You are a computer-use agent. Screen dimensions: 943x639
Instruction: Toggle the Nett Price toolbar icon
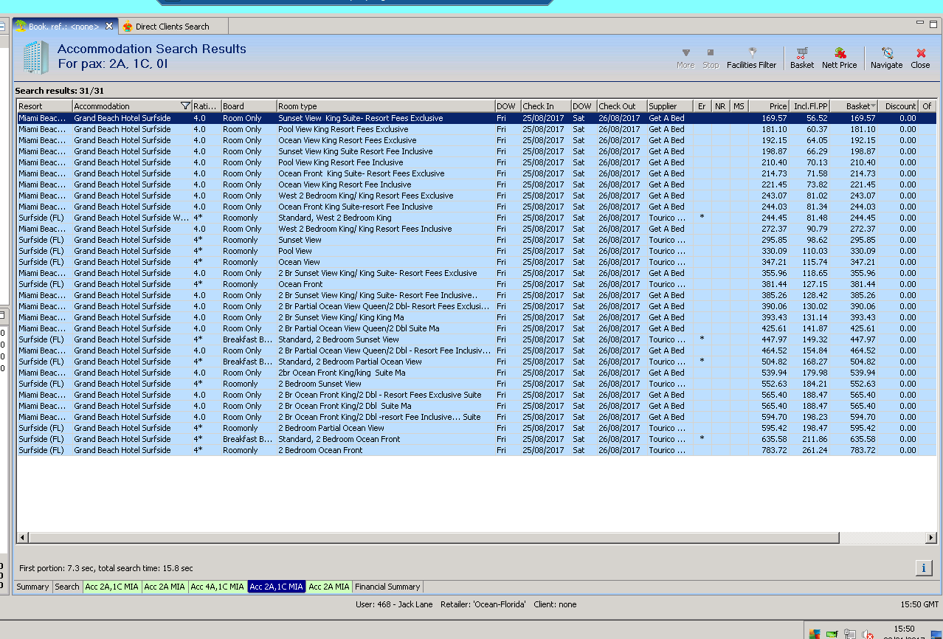point(839,53)
